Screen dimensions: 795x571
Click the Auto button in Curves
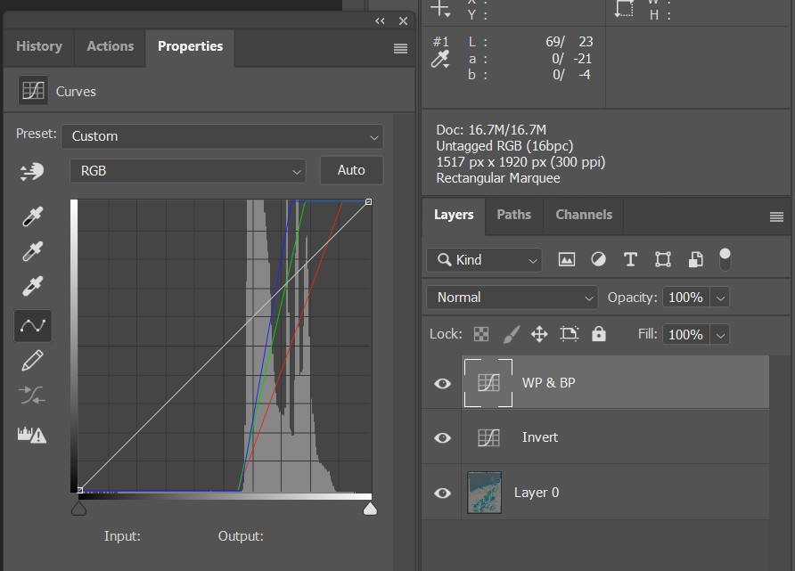click(x=351, y=170)
